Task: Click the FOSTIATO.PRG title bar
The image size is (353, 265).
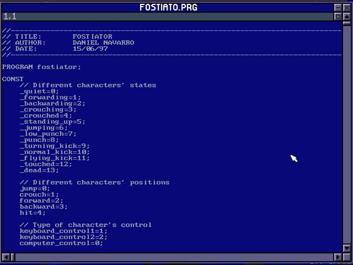Action: pos(168,8)
